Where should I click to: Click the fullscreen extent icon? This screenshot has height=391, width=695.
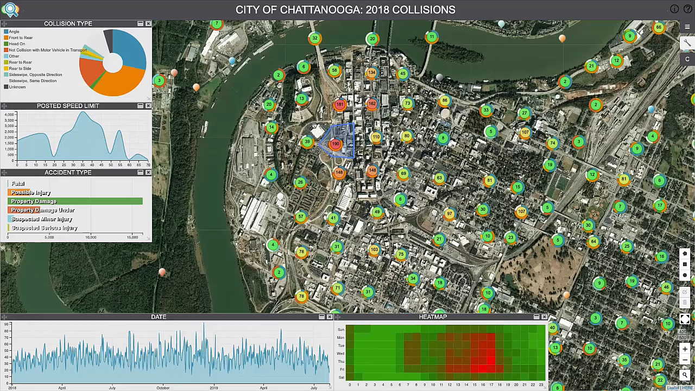(x=685, y=319)
